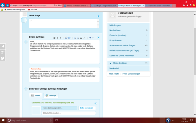Open Hilfreichste Antworten (90 Tage)
Image resolution: width=196 pixels, height=123 pixels.
pos(128,51)
